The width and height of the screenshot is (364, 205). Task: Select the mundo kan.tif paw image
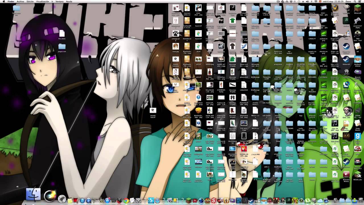[153, 110]
